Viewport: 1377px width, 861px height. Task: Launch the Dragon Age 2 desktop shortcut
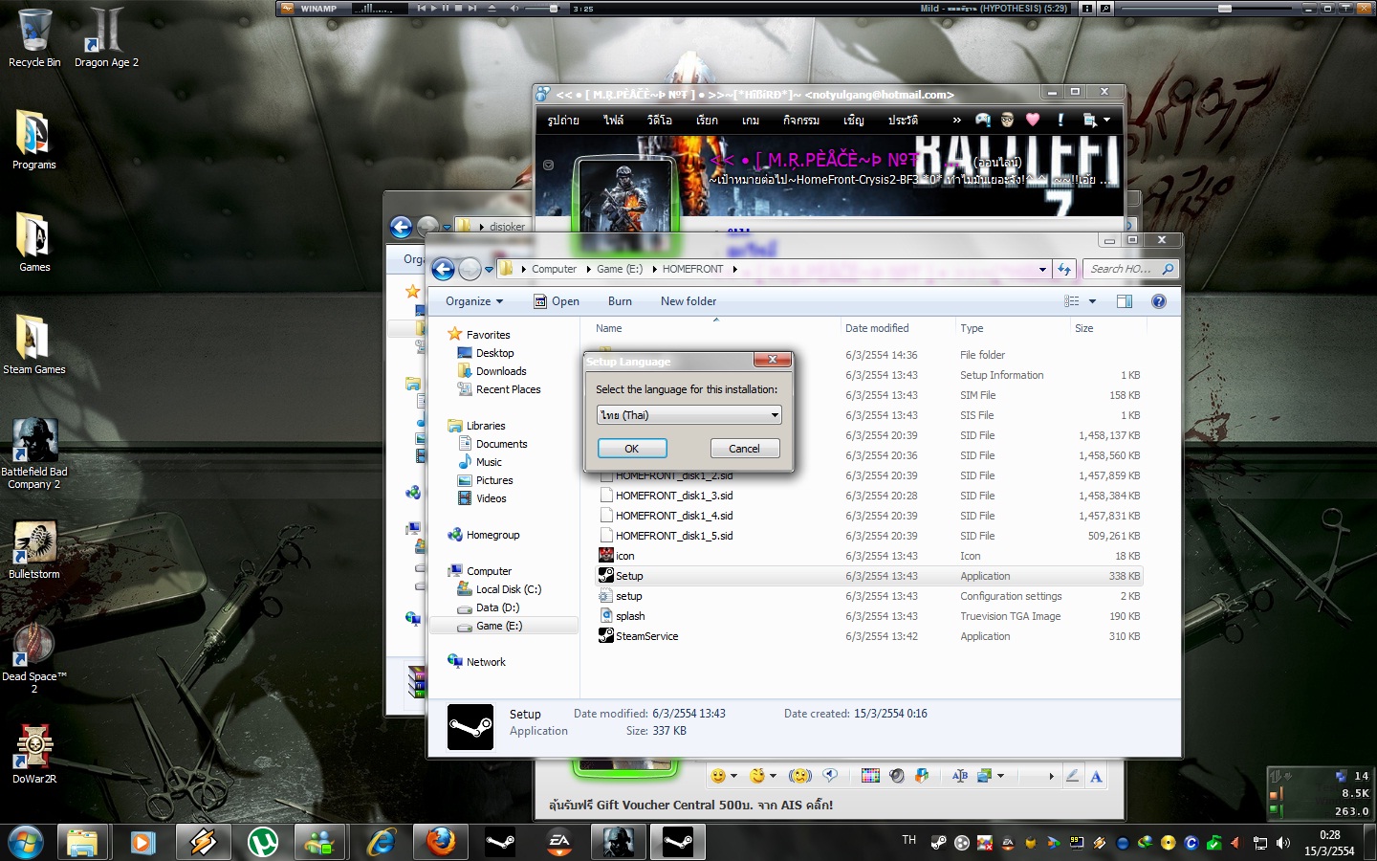(x=106, y=38)
